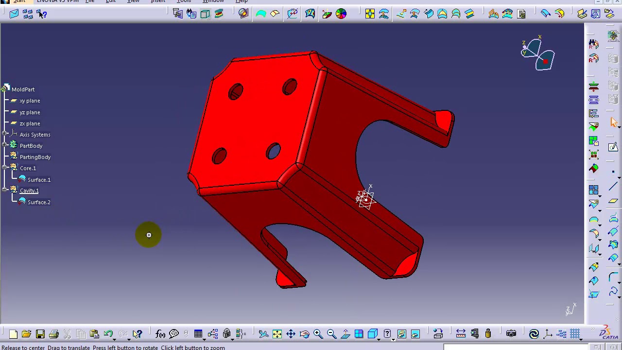Collapse the Cavity.1 node
The height and width of the screenshot is (350, 622).
(4, 191)
